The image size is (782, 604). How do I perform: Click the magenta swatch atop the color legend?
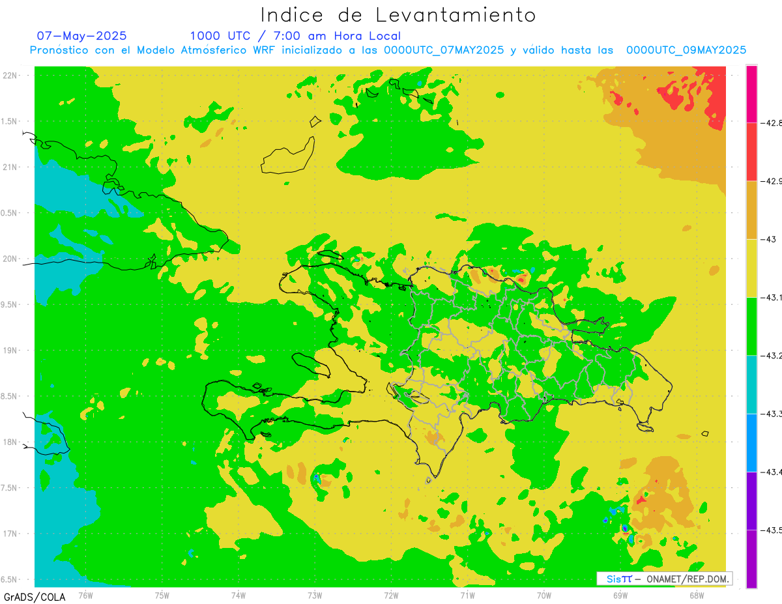(x=751, y=94)
